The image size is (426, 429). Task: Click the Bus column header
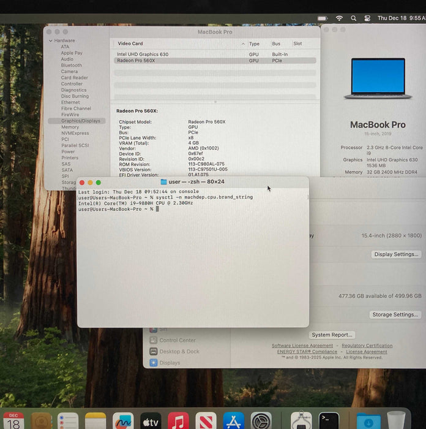coord(276,44)
